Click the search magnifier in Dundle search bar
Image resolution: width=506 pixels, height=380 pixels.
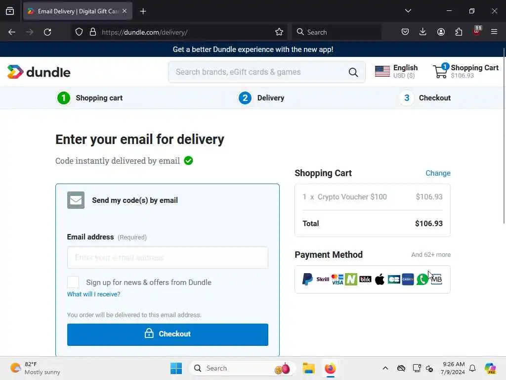[353, 72]
